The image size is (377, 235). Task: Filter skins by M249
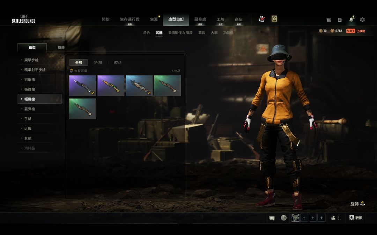coord(118,63)
